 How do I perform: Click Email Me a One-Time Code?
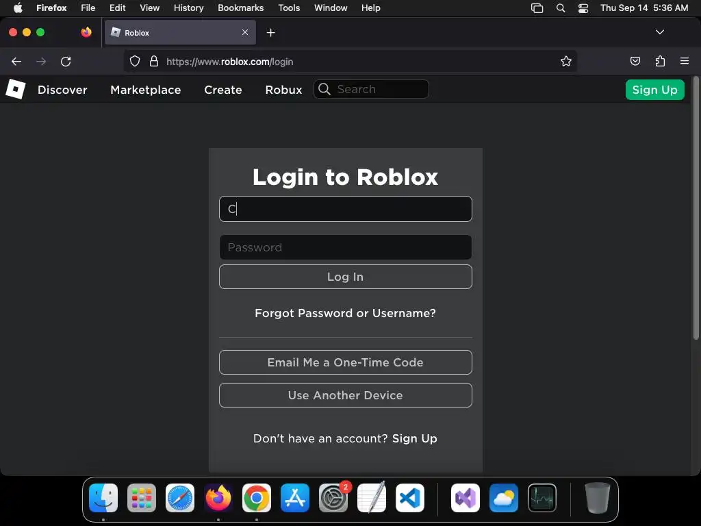(x=346, y=362)
